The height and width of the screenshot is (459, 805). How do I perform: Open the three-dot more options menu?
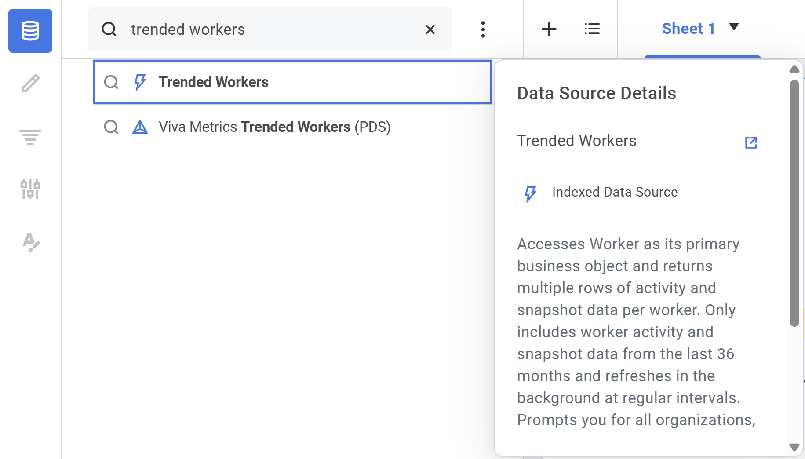click(x=483, y=29)
